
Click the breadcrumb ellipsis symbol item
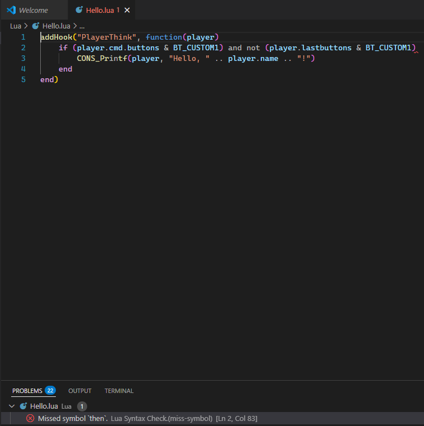click(x=82, y=26)
